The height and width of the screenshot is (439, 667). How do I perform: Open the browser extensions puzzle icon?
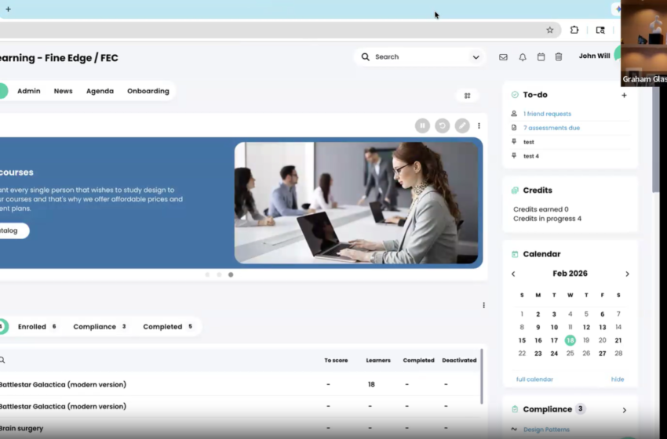click(x=574, y=30)
